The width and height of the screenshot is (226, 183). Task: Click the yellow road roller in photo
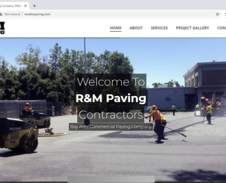point(18,135)
